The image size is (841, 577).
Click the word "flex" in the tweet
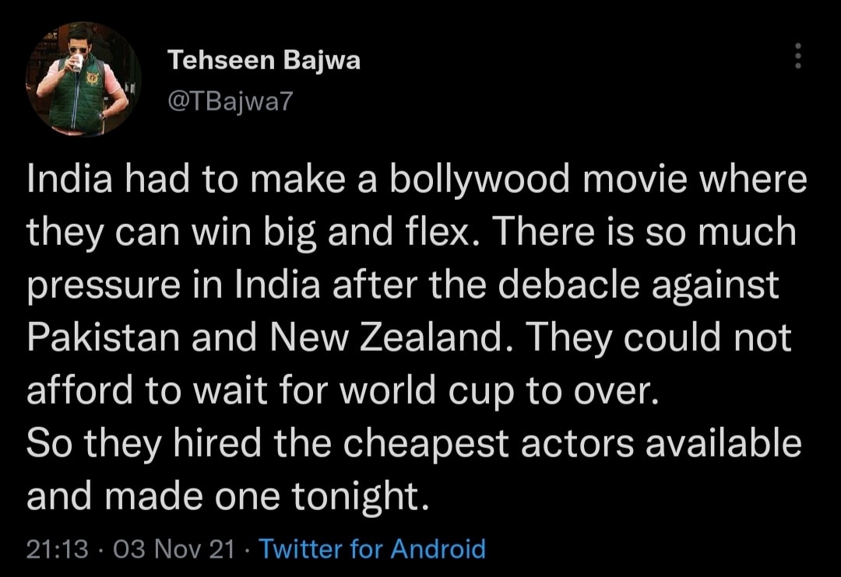point(437,232)
